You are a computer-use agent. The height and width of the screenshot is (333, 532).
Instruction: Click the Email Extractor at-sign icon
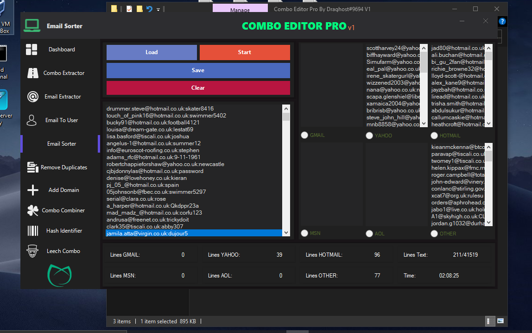(32, 97)
